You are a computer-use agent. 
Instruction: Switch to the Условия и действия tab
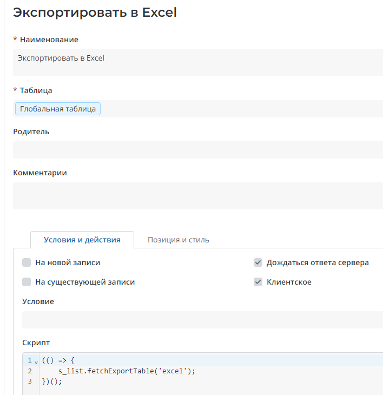tap(82, 240)
